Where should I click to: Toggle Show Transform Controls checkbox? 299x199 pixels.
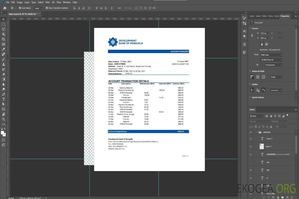[x=47, y=8]
